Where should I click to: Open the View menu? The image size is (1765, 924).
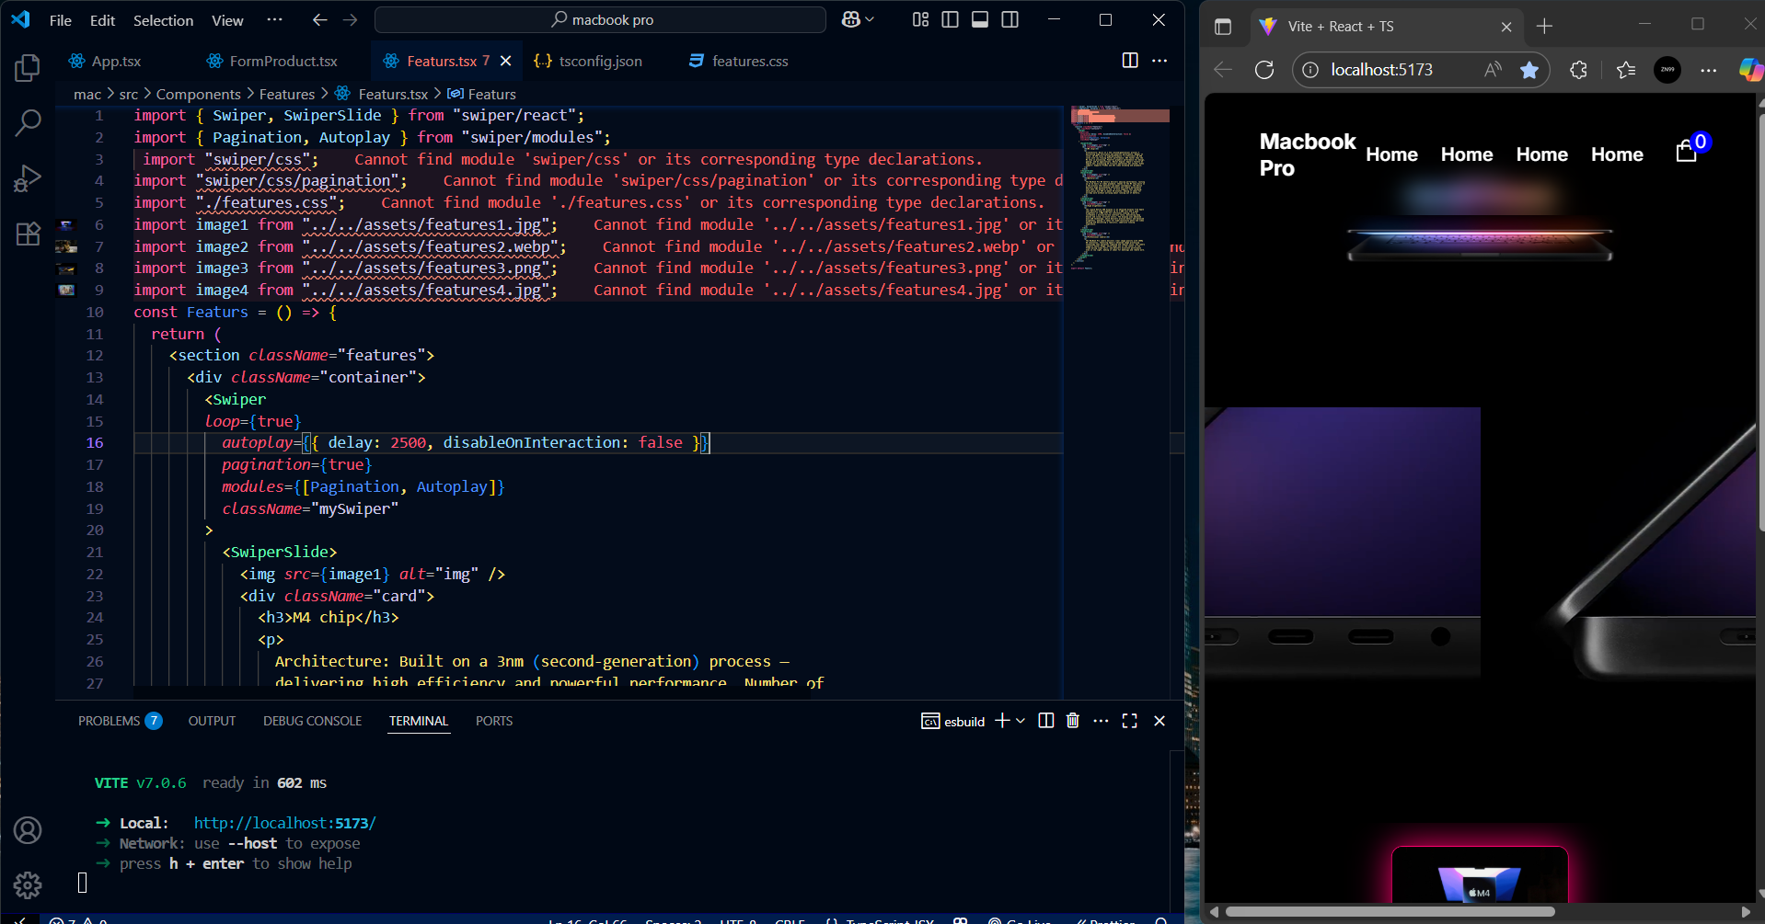[227, 19]
